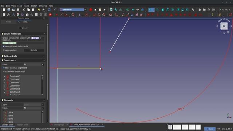Open the Windows menu
Viewport: 233px width, 131px height.
(x=43, y=6)
